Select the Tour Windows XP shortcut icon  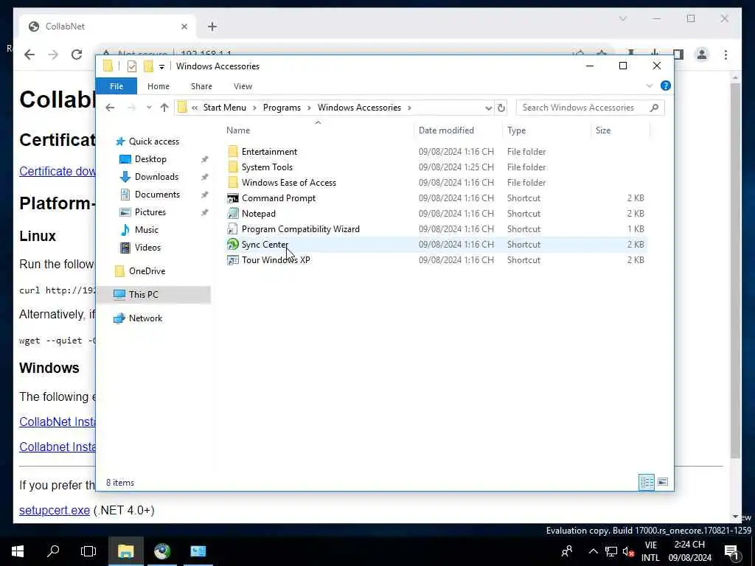coord(232,260)
